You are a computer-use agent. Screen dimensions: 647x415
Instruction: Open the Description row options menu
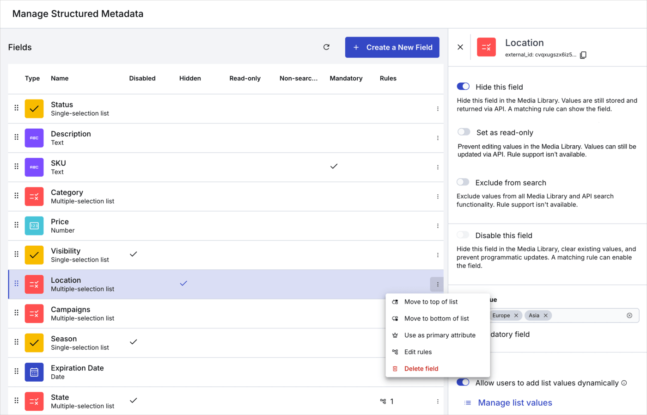[438, 138]
